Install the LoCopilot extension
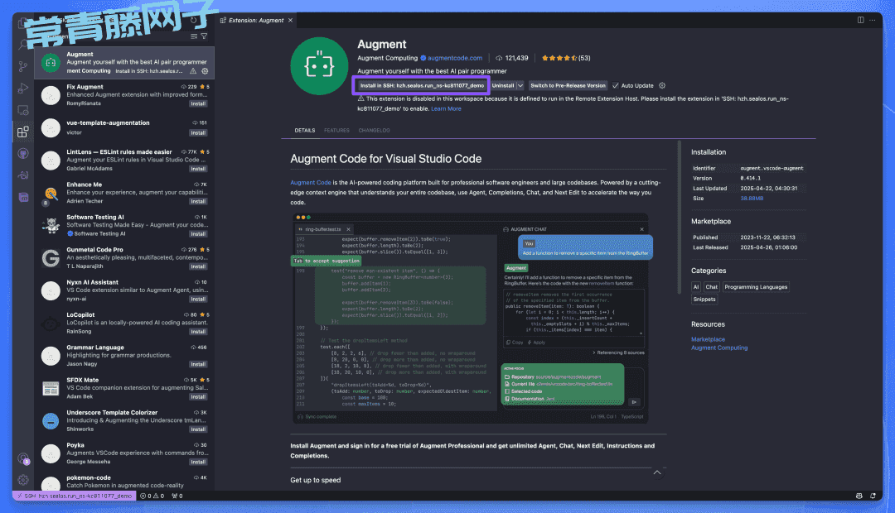Screen dimensions: 895x513 click(198, 332)
